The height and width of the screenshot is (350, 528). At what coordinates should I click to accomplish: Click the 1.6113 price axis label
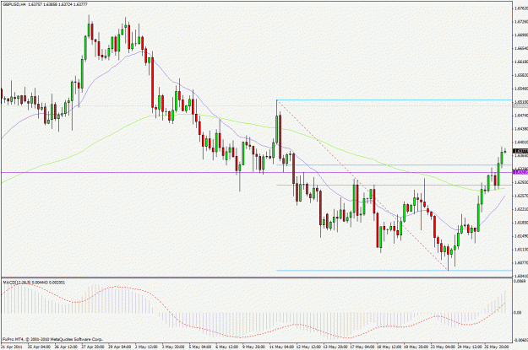[x=520, y=250]
